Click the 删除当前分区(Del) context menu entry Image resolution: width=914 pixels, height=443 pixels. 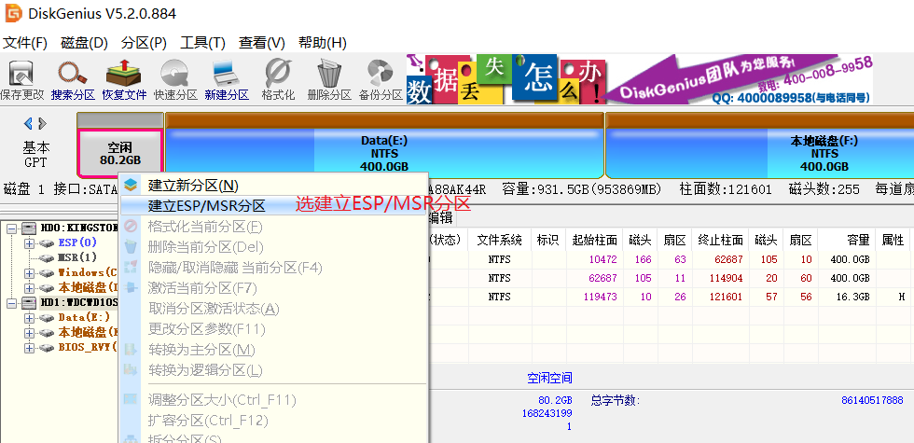[x=273, y=247]
